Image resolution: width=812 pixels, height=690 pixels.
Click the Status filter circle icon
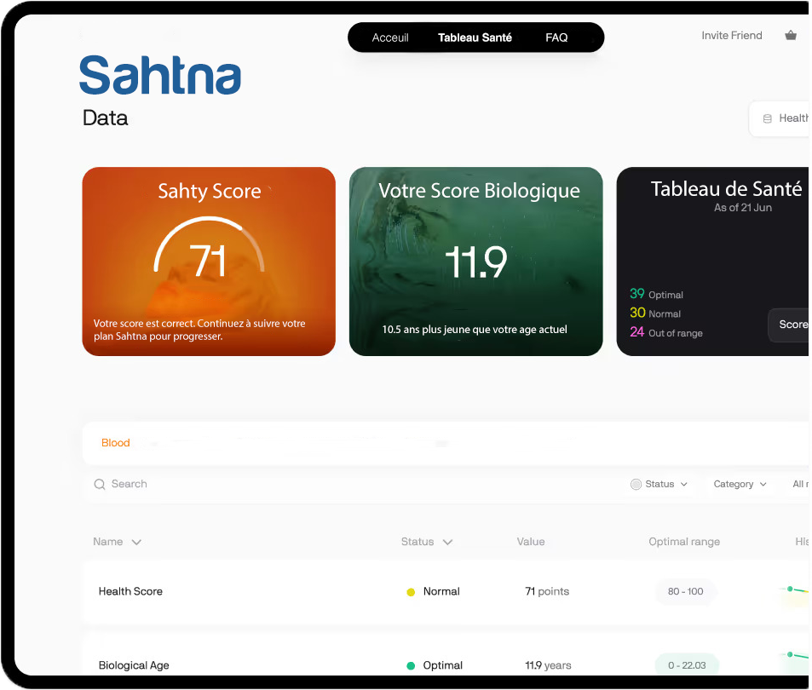tap(636, 484)
